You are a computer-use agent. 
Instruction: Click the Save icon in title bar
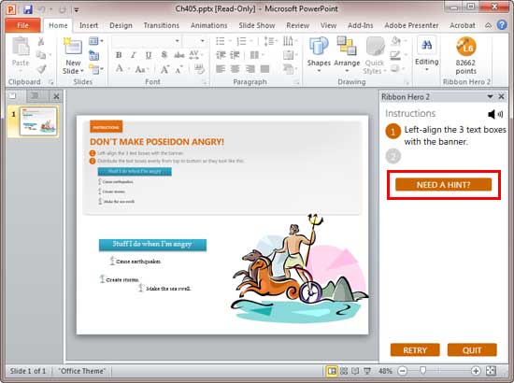pyautogui.click(x=28, y=9)
